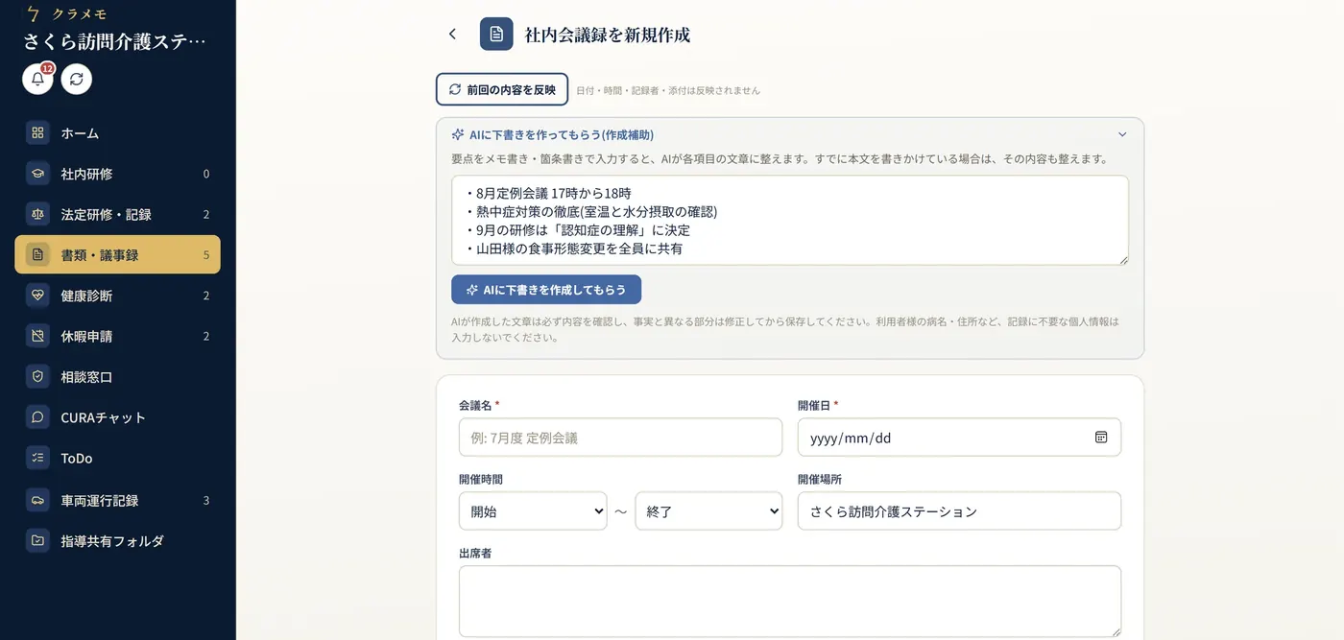Click the document icon beside page title
The width and height of the screenshot is (1344, 640).
click(496, 35)
